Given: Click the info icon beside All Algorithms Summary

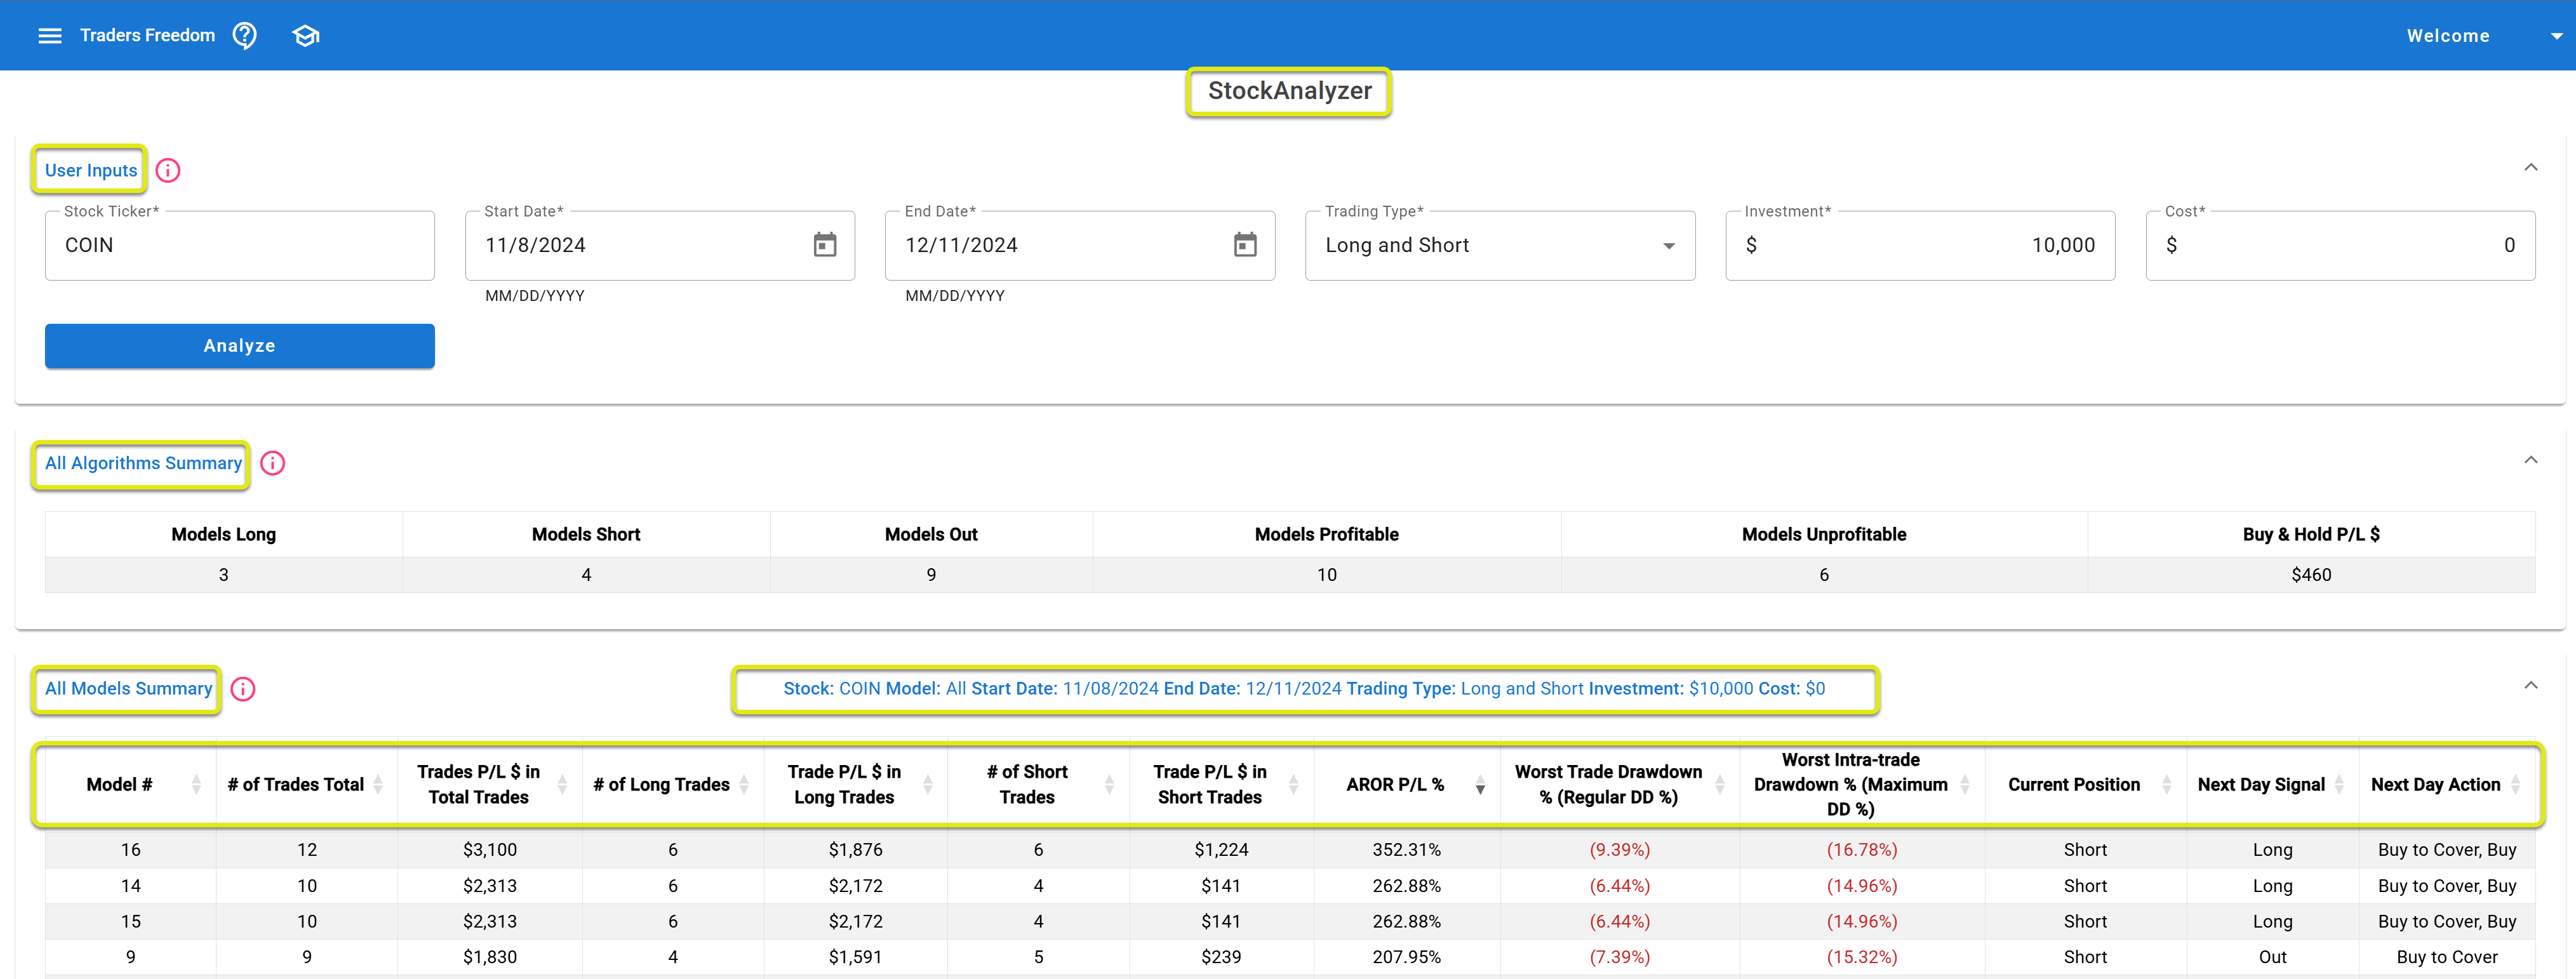Looking at the screenshot, I should coord(272,463).
